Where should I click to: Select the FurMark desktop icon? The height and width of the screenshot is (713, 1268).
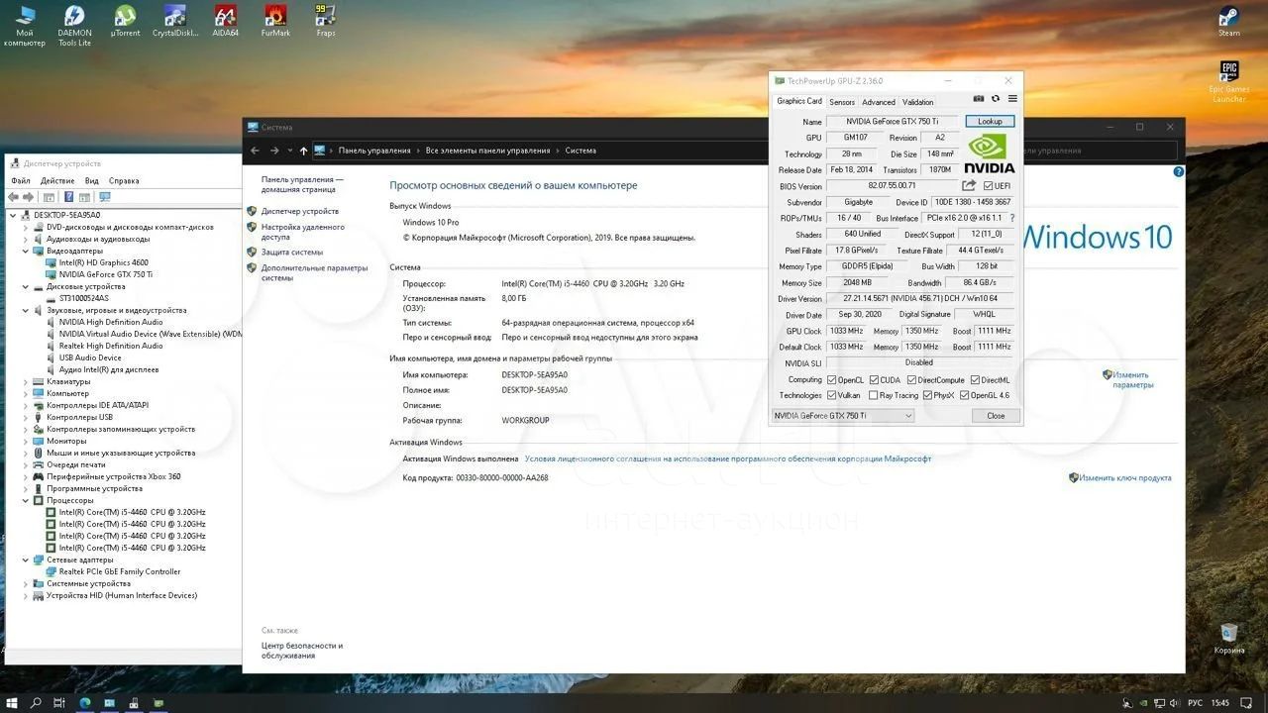click(x=275, y=21)
